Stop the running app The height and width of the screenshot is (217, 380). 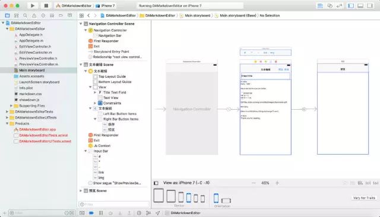[46, 5]
